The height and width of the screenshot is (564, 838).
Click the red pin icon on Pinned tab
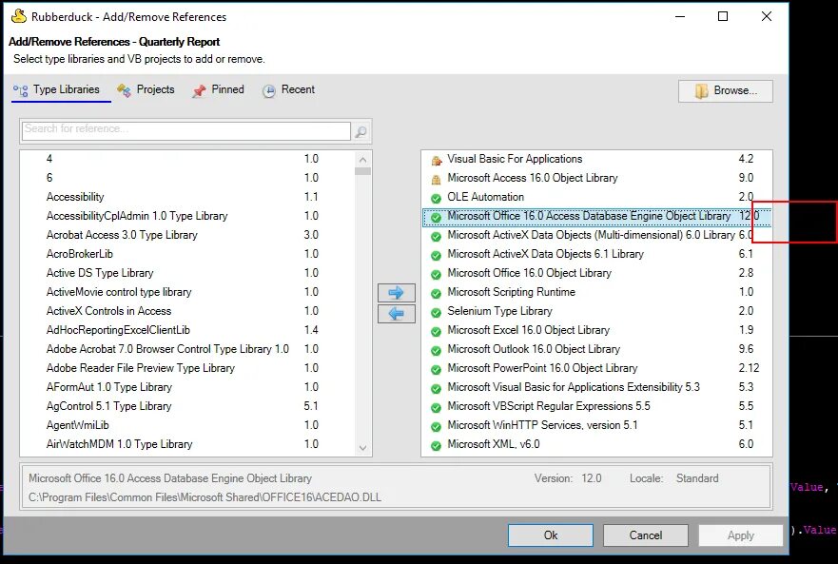tap(199, 91)
